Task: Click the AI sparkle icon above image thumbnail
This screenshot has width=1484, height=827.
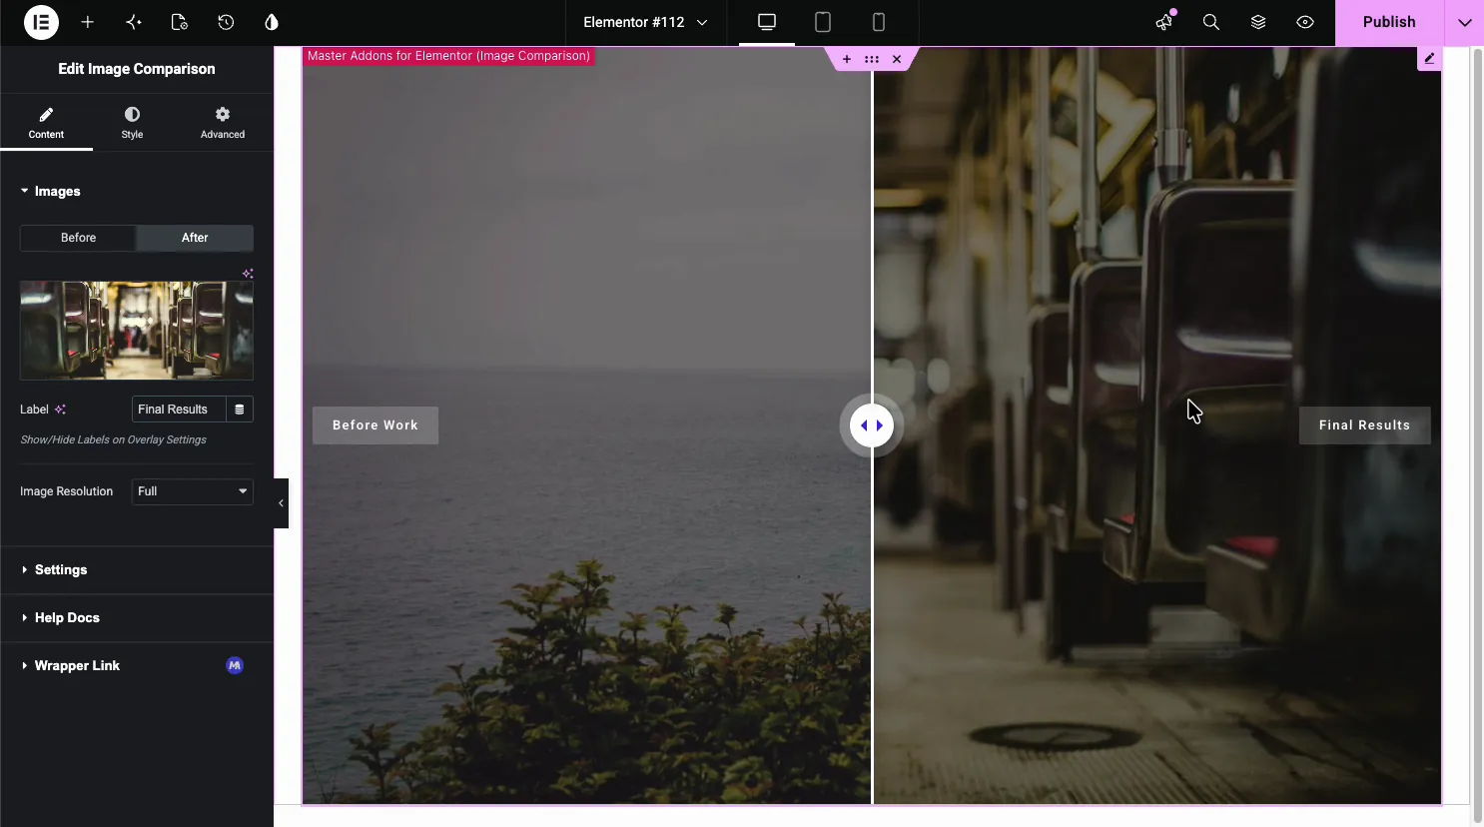Action: (x=248, y=273)
